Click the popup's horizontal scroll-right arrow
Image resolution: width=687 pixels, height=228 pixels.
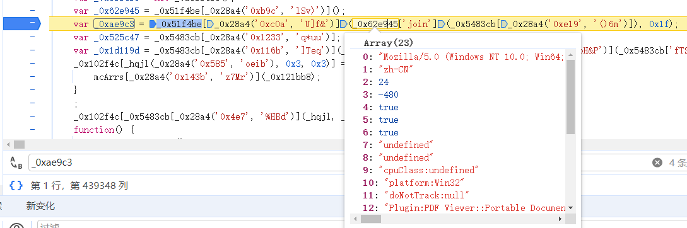[560, 219]
